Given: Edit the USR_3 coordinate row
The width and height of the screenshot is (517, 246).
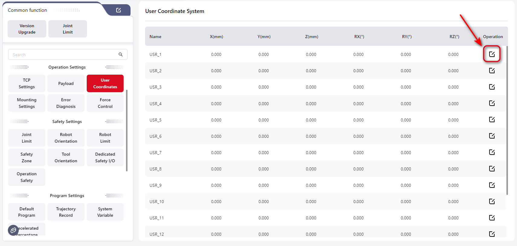Looking at the screenshot, I should click(492, 87).
